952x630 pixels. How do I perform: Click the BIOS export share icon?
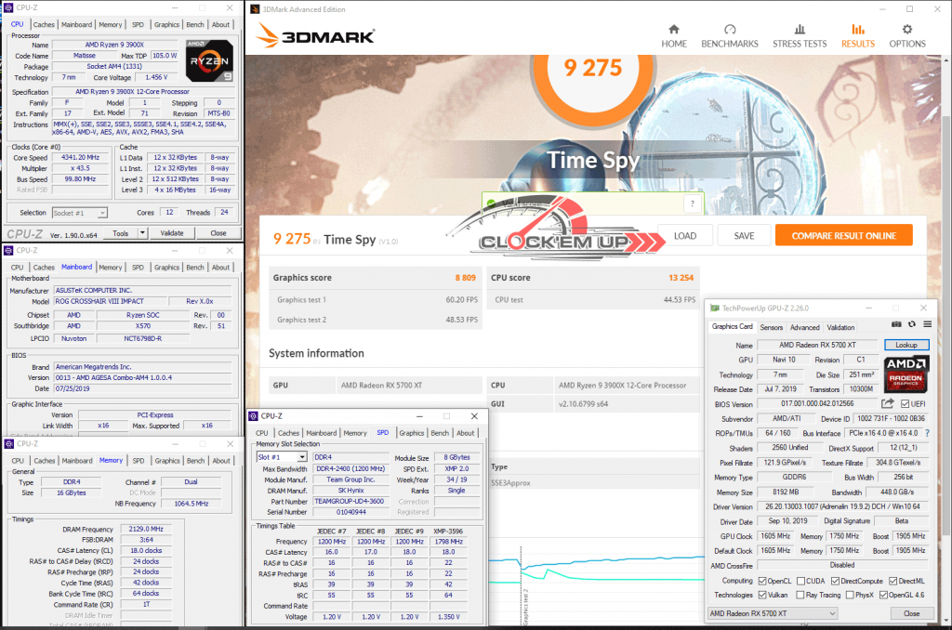[887, 403]
